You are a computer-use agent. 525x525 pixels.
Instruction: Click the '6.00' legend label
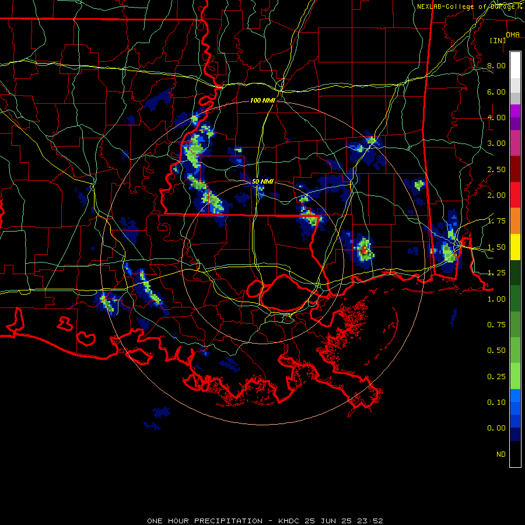[x=496, y=92]
